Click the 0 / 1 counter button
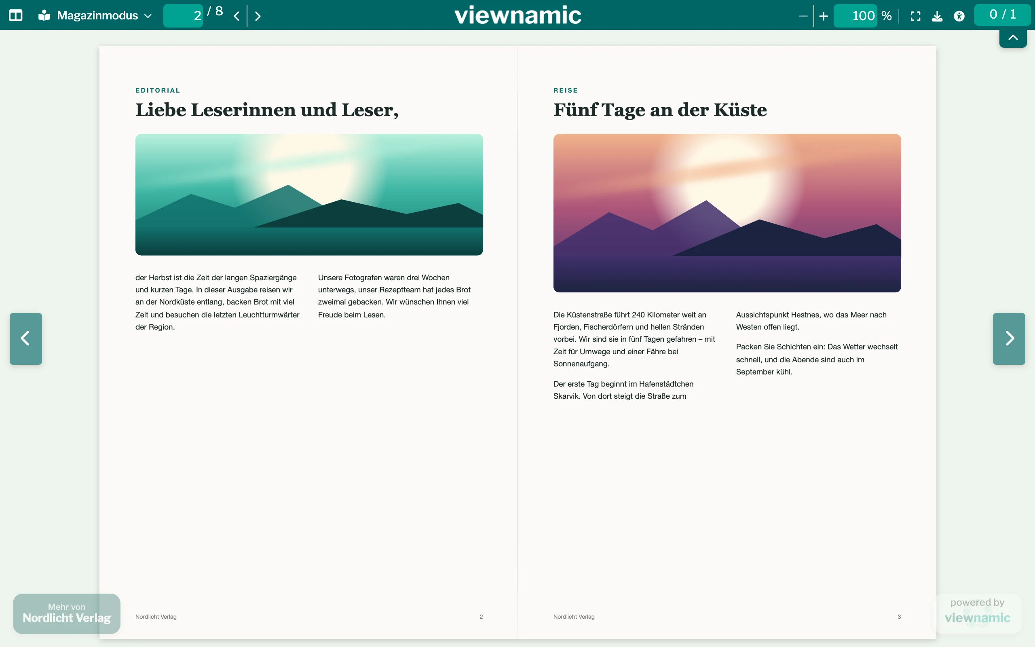 point(1003,15)
